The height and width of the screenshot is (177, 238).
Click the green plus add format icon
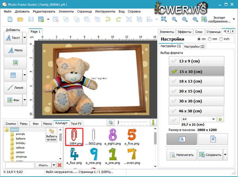(x=220, y=119)
